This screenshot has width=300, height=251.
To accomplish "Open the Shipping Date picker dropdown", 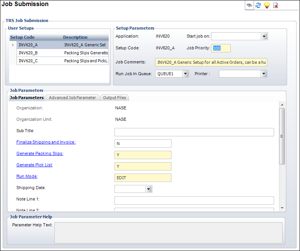I will coord(148,189).
